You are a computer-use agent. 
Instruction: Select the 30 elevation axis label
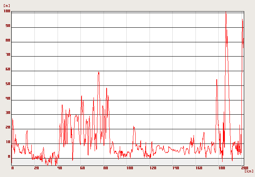(x=8, y=113)
